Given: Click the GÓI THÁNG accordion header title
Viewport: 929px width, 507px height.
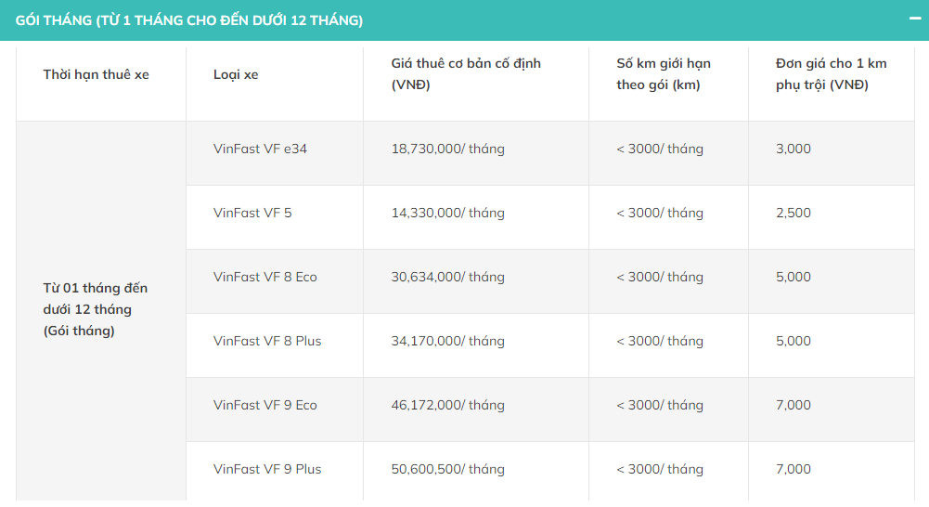Looking at the screenshot, I should [x=189, y=19].
